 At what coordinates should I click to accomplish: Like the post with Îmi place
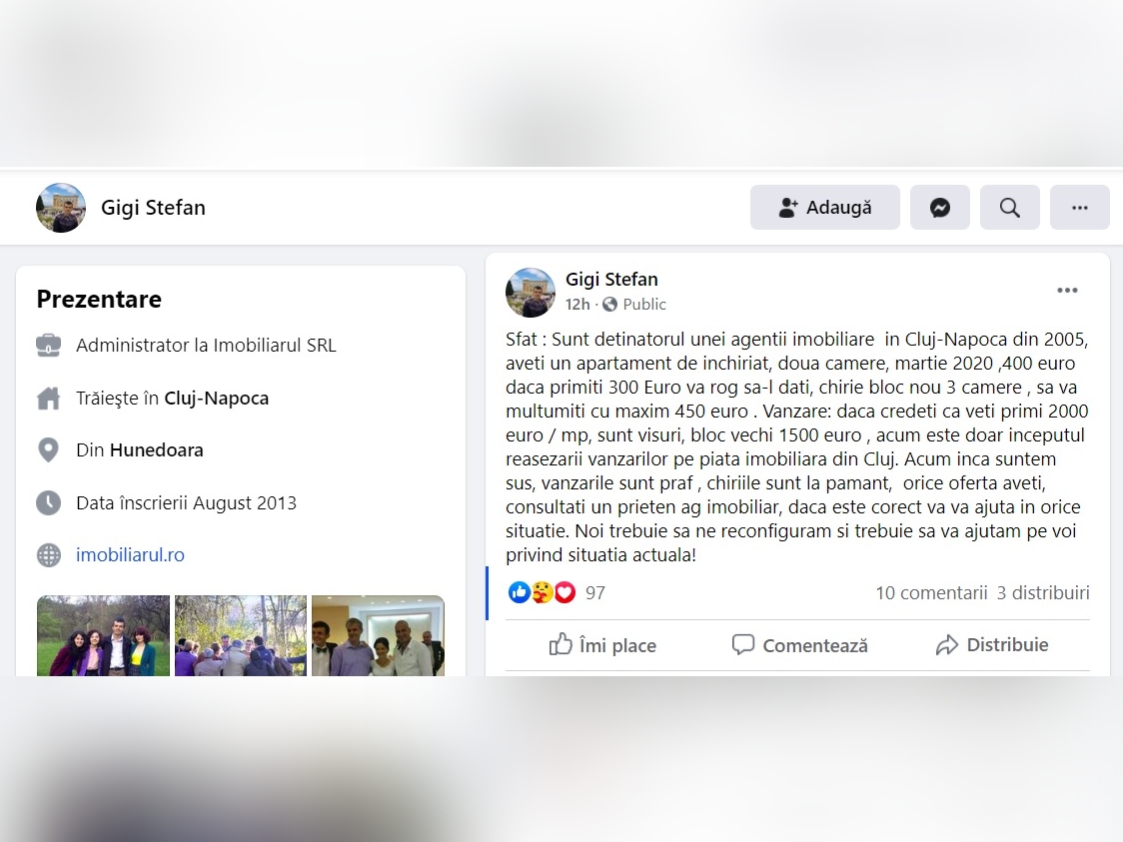pos(603,645)
